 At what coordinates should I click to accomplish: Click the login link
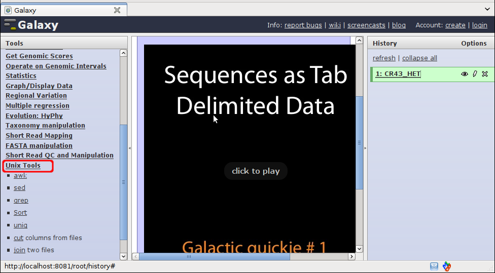pyautogui.click(x=480, y=25)
